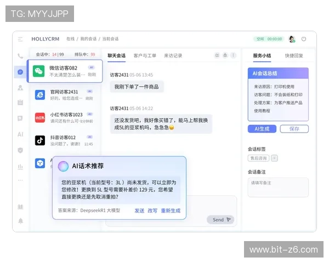Switch to the 来访记录 tab
This screenshot has width=329, height=263.
point(173,56)
